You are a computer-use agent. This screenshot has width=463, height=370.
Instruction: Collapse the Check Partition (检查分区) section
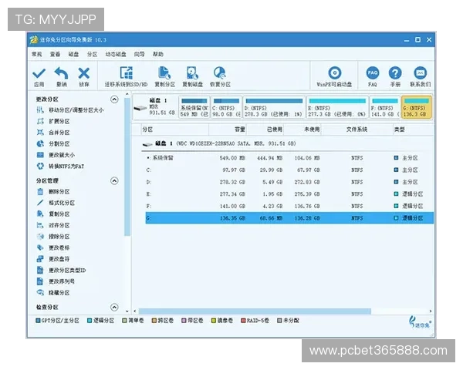[x=114, y=307]
